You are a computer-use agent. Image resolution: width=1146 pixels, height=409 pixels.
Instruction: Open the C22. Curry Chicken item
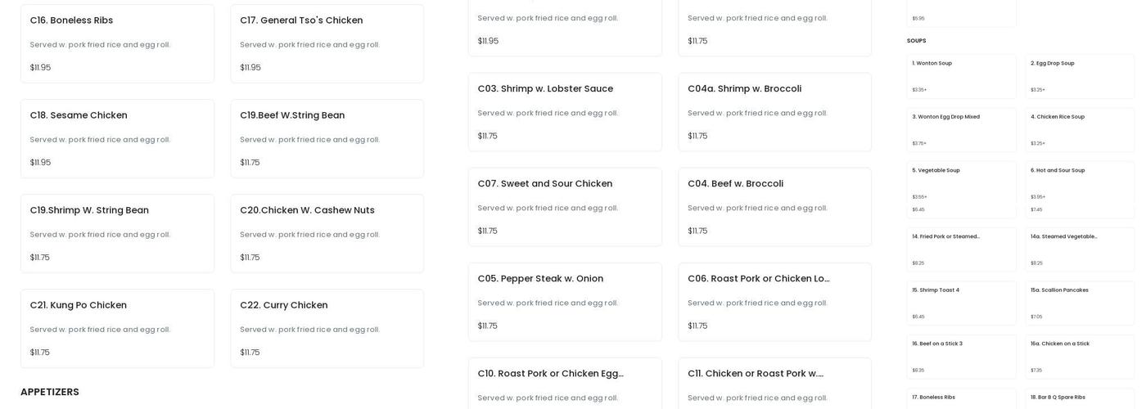point(327,328)
